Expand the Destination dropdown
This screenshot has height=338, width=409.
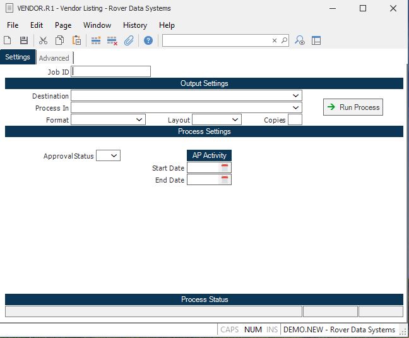point(296,95)
